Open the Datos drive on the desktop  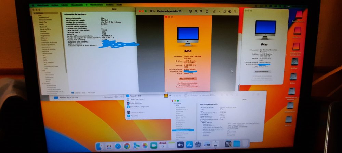pyautogui.click(x=293, y=78)
